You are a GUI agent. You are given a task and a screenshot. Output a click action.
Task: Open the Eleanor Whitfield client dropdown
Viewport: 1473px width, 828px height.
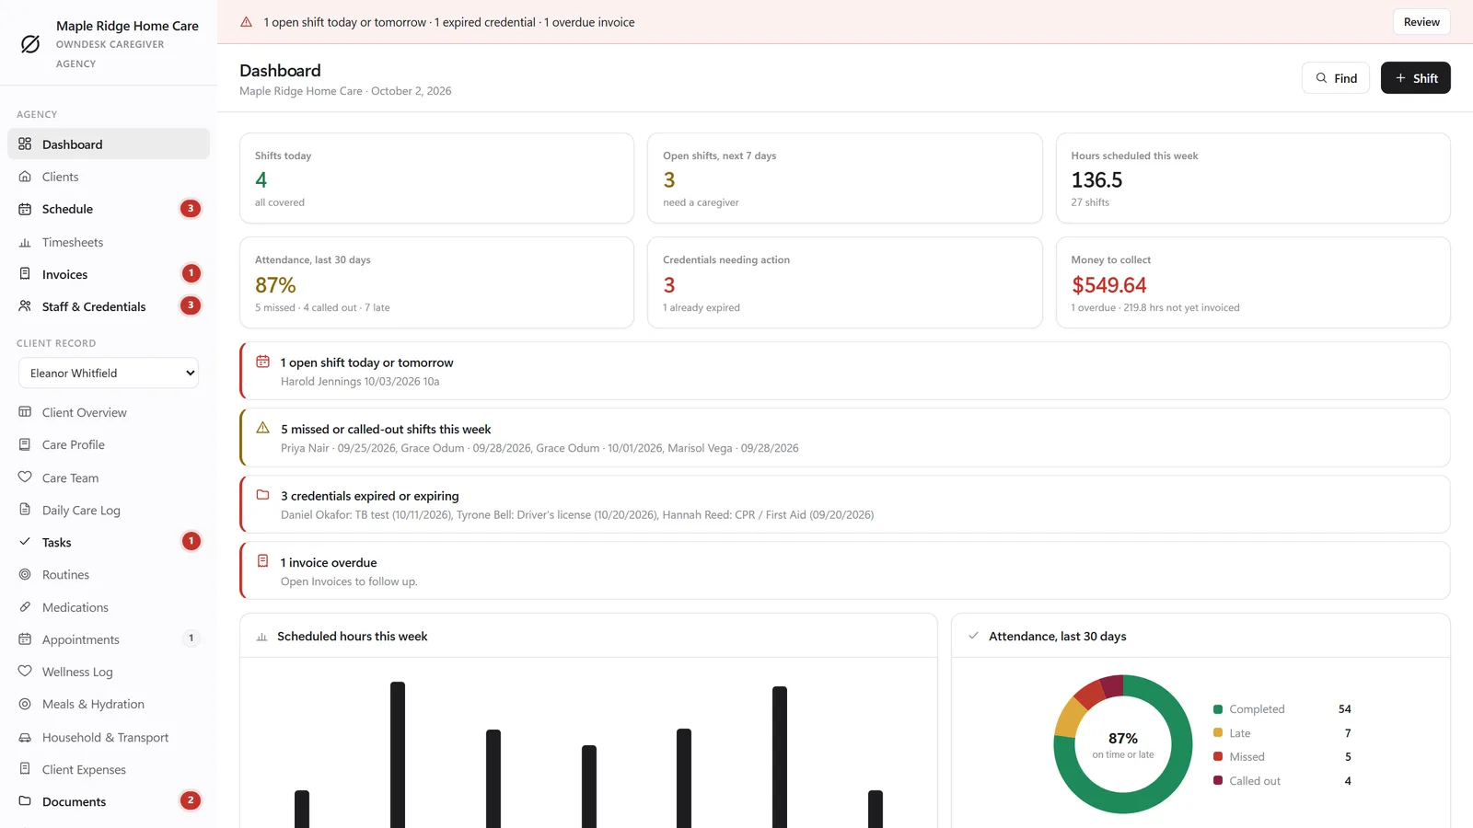coord(109,373)
